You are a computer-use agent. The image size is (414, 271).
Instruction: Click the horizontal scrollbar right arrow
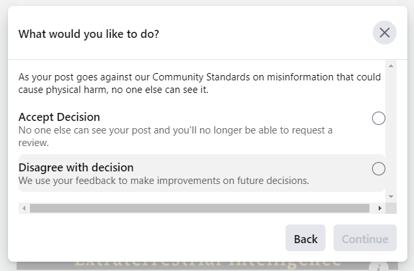click(x=379, y=208)
